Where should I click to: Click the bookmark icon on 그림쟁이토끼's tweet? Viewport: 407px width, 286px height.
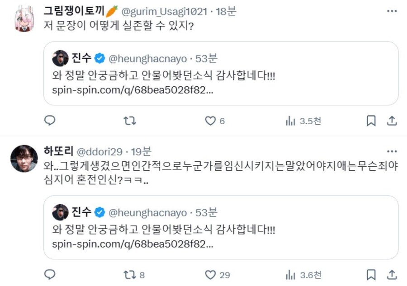(371, 121)
